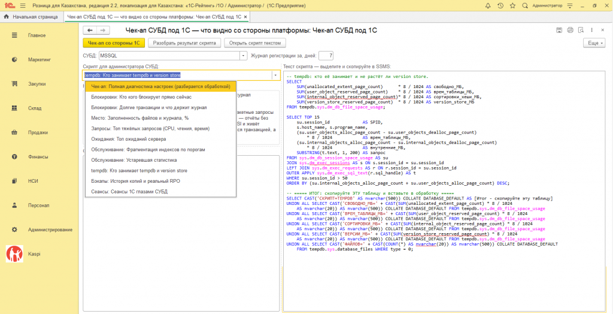Viewport: 613px width, 314px height.
Task: Close the Чек-ап СУБД tab
Action: tap(245, 17)
